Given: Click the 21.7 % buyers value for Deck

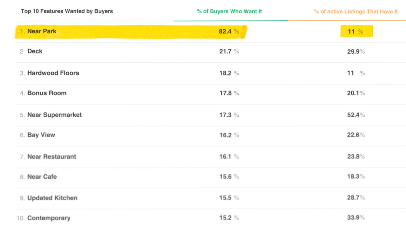Looking at the screenshot, I should [229, 51].
